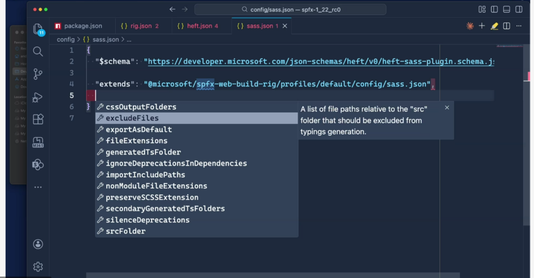Switch to the package.json tab

[x=78, y=26]
